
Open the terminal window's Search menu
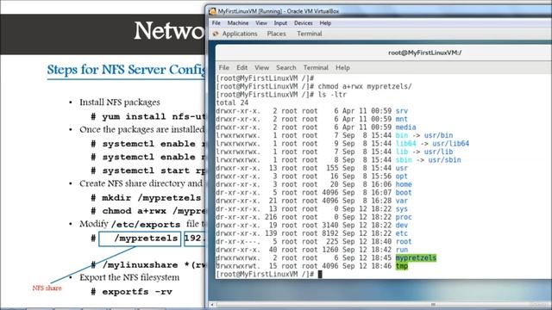(285, 67)
